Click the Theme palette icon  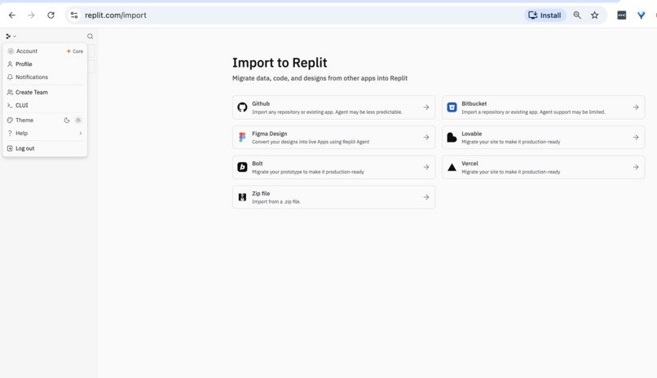click(10, 120)
